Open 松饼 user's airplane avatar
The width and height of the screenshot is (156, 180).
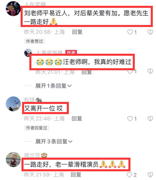(13, 104)
